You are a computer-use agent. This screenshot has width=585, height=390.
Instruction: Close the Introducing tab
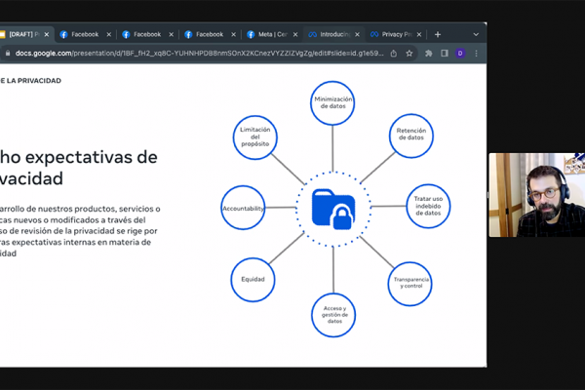tap(358, 34)
